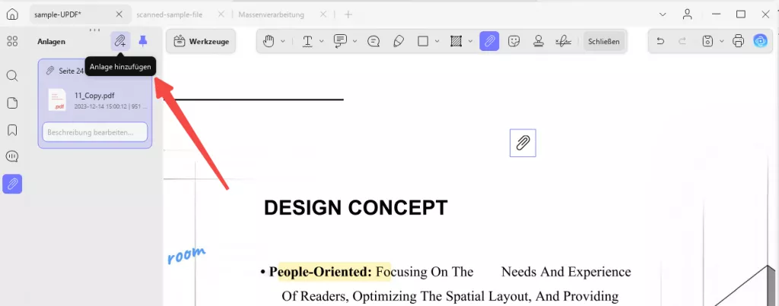The image size is (779, 306).
Task: Select the Rectangle shape tool
Action: point(423,41)
